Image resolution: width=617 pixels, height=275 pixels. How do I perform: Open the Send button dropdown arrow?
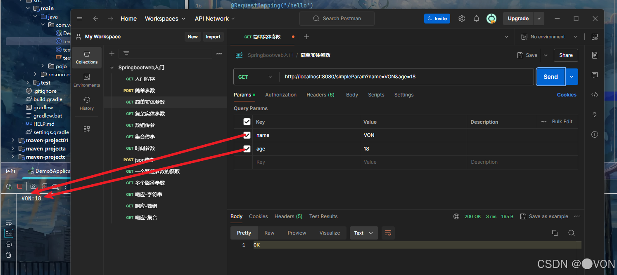pos(572,77)
